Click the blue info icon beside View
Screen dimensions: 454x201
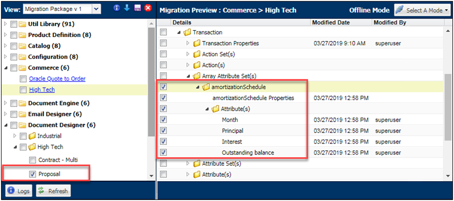point(117,8)
